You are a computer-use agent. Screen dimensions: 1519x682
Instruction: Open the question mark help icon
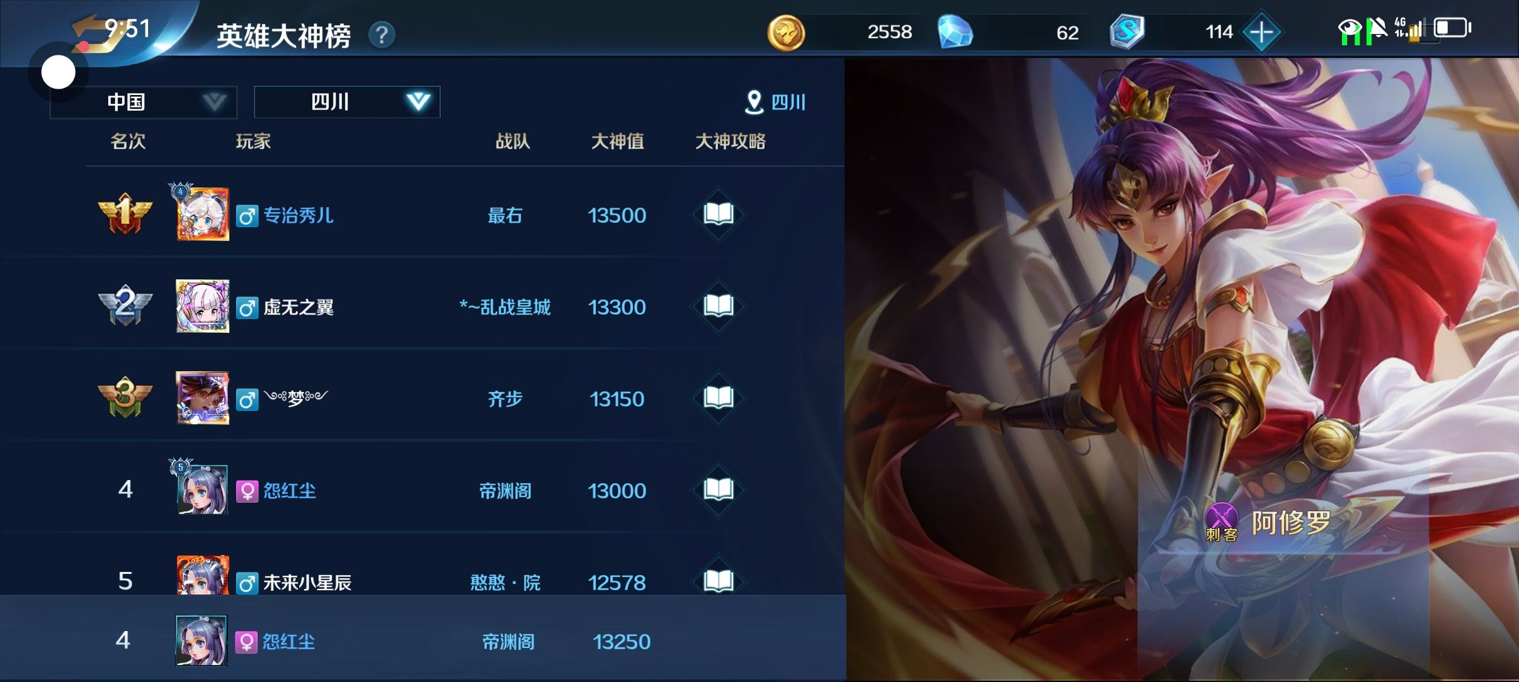tap(382, 35)
